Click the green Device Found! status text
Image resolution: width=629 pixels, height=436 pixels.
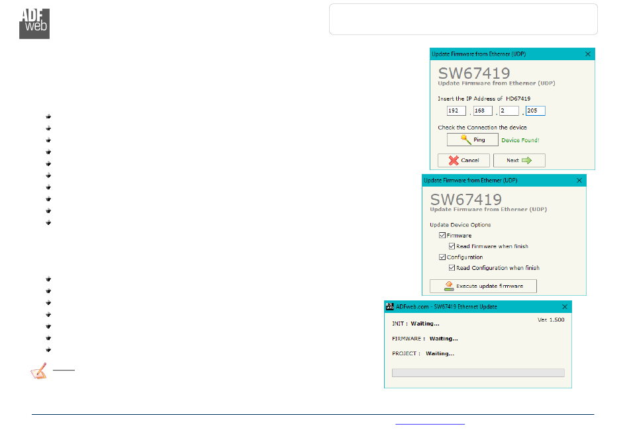[x=520, y=140]
